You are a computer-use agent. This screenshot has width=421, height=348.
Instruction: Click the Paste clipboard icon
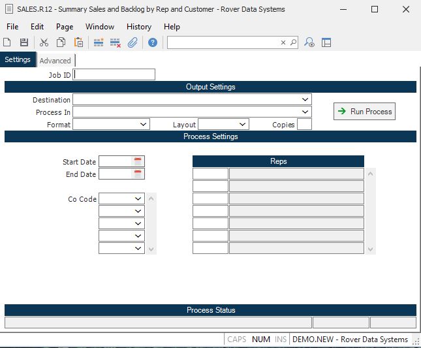(78, 42)
